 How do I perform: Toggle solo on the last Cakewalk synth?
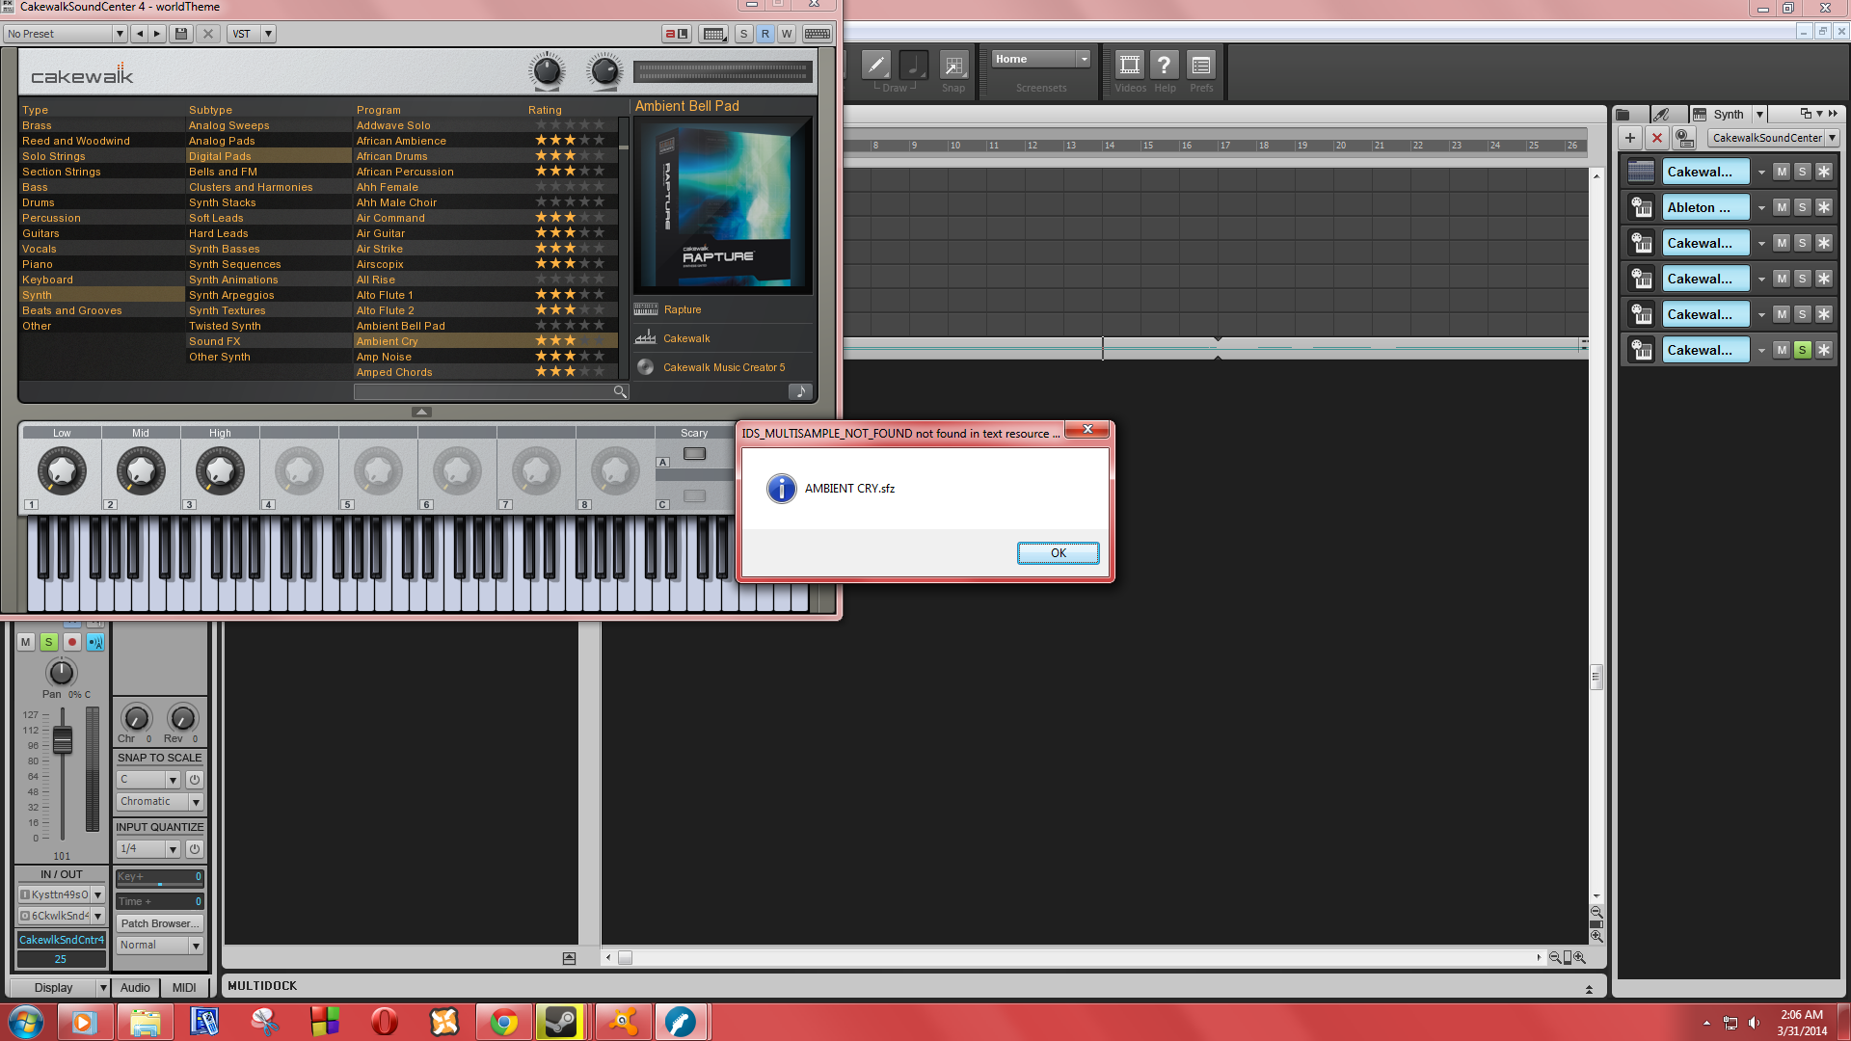(x=1803, y=350)
